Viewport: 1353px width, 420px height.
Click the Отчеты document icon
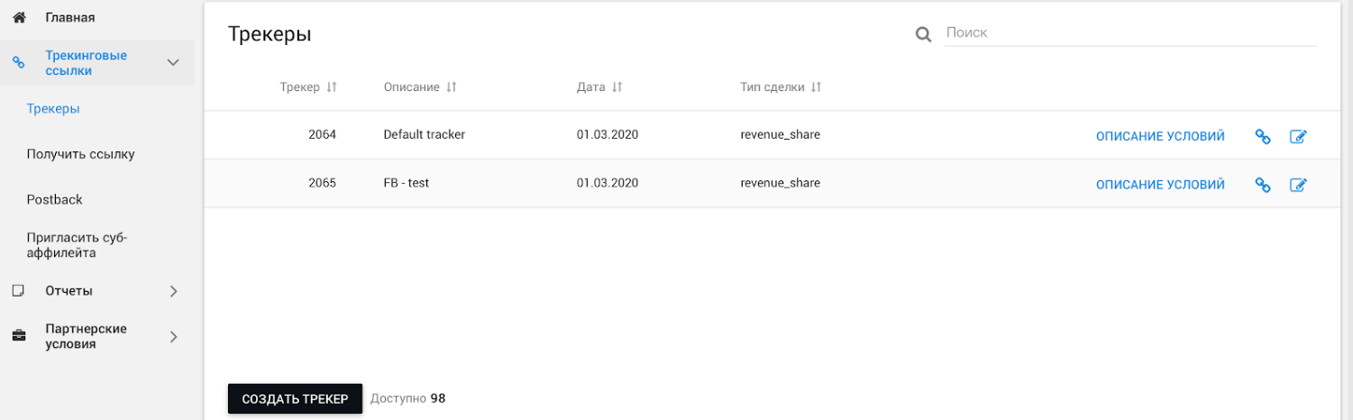pyautogui.click(x=18, y=290)
